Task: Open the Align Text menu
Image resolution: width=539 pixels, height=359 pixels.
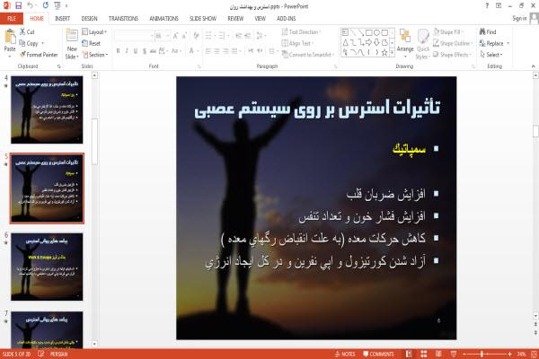Action: (x=297, y=43)
